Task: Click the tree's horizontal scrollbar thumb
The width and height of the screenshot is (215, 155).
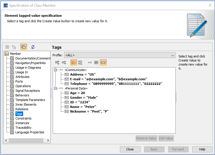Action: (26, 140)
